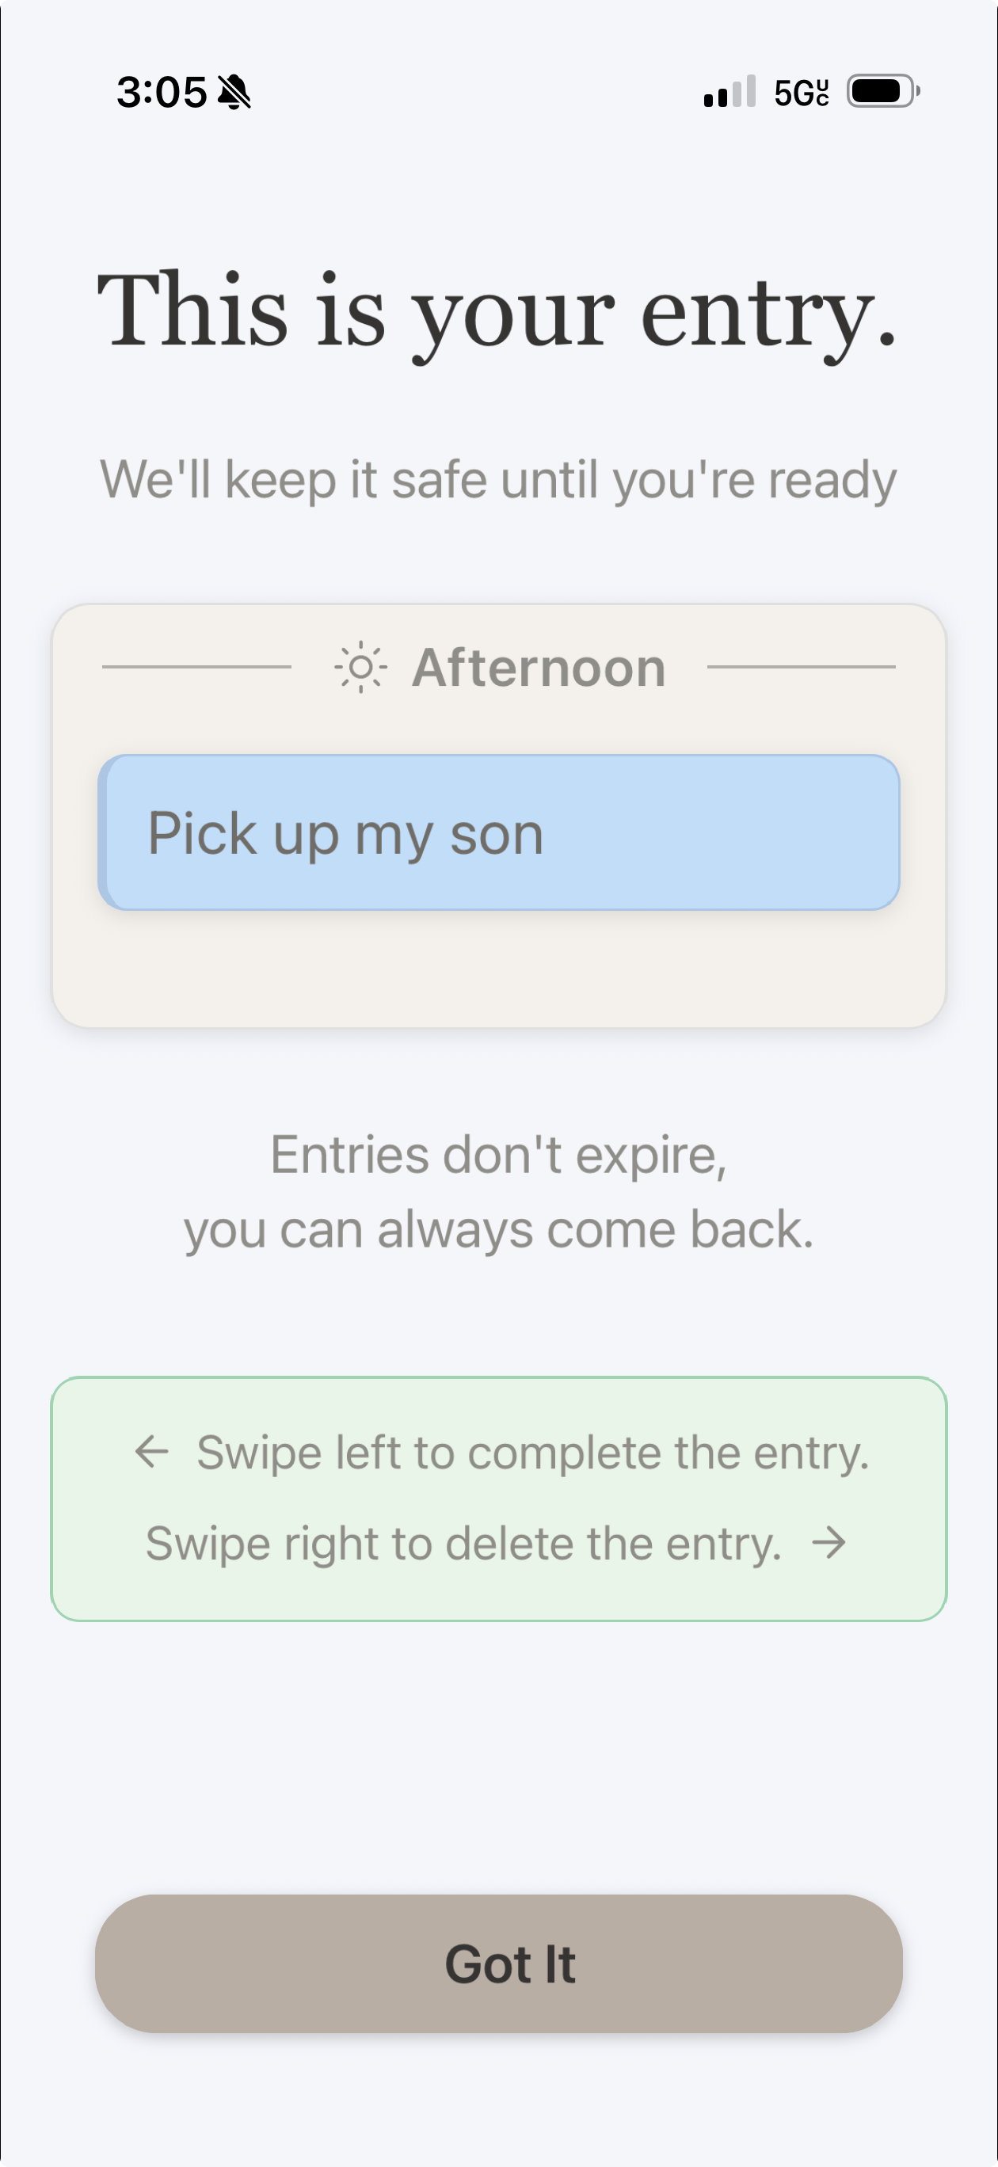
Task: Tap the 5G UC network indicator
Action: point(801,93)
